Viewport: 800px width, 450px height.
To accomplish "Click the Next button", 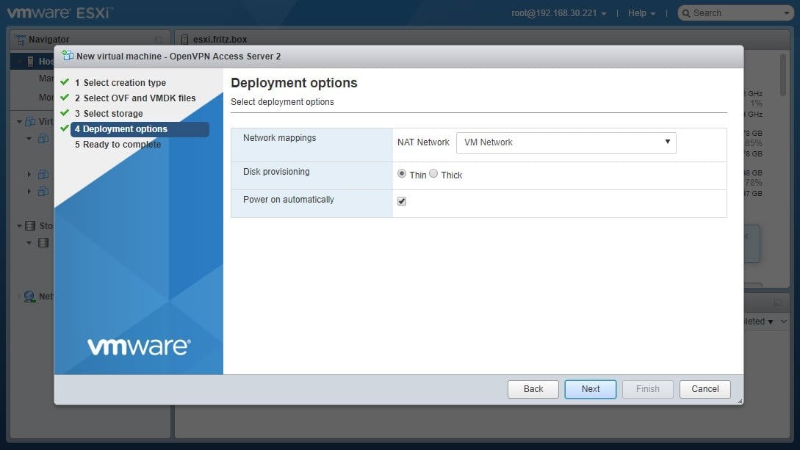I will 590,389.
